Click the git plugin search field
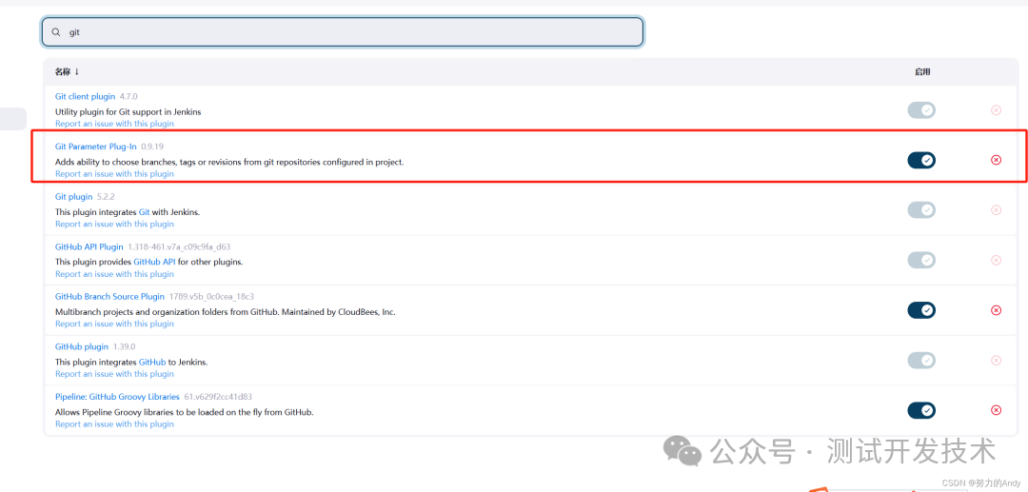The image size is (1028, 492). [x=343, y=32]
